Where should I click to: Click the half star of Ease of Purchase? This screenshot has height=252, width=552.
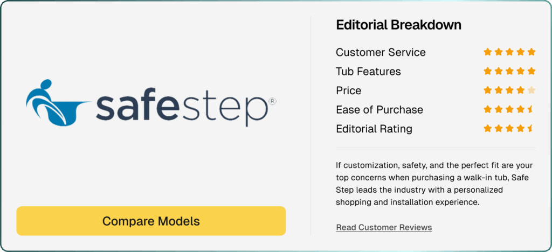[x=530, y=109]
